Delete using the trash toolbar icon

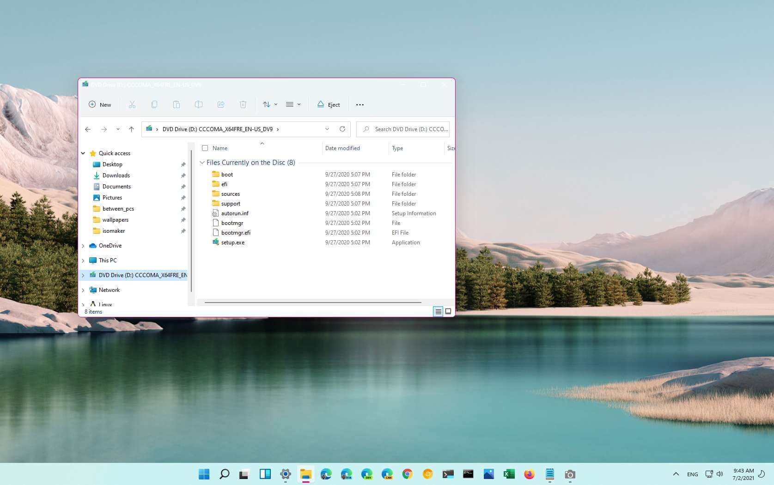[243, 104]
